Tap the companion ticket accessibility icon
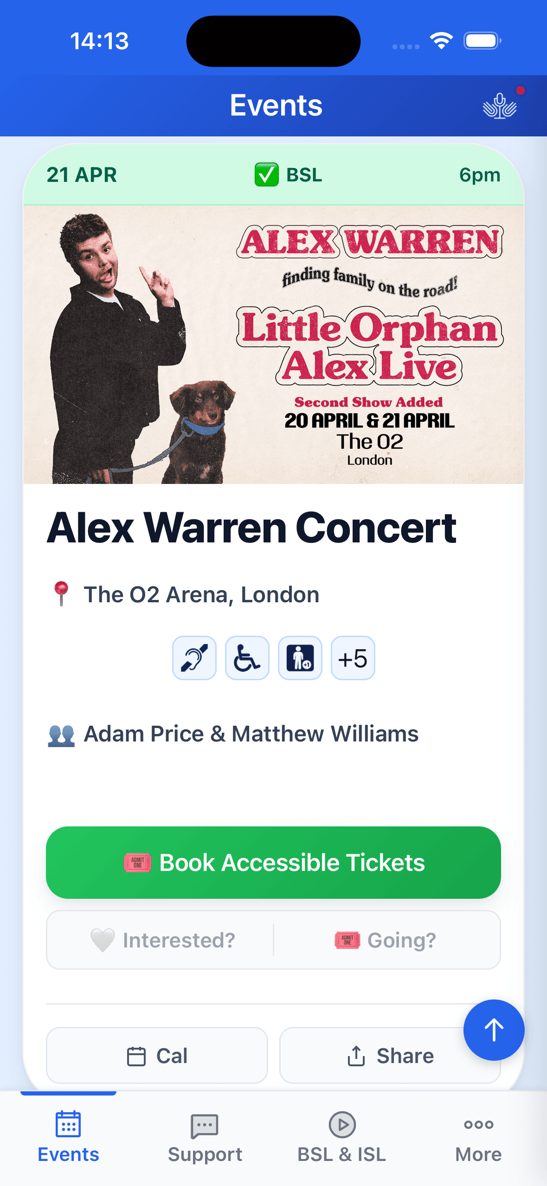The height and width of the screenshot is (1186, 547). [300, 658]
